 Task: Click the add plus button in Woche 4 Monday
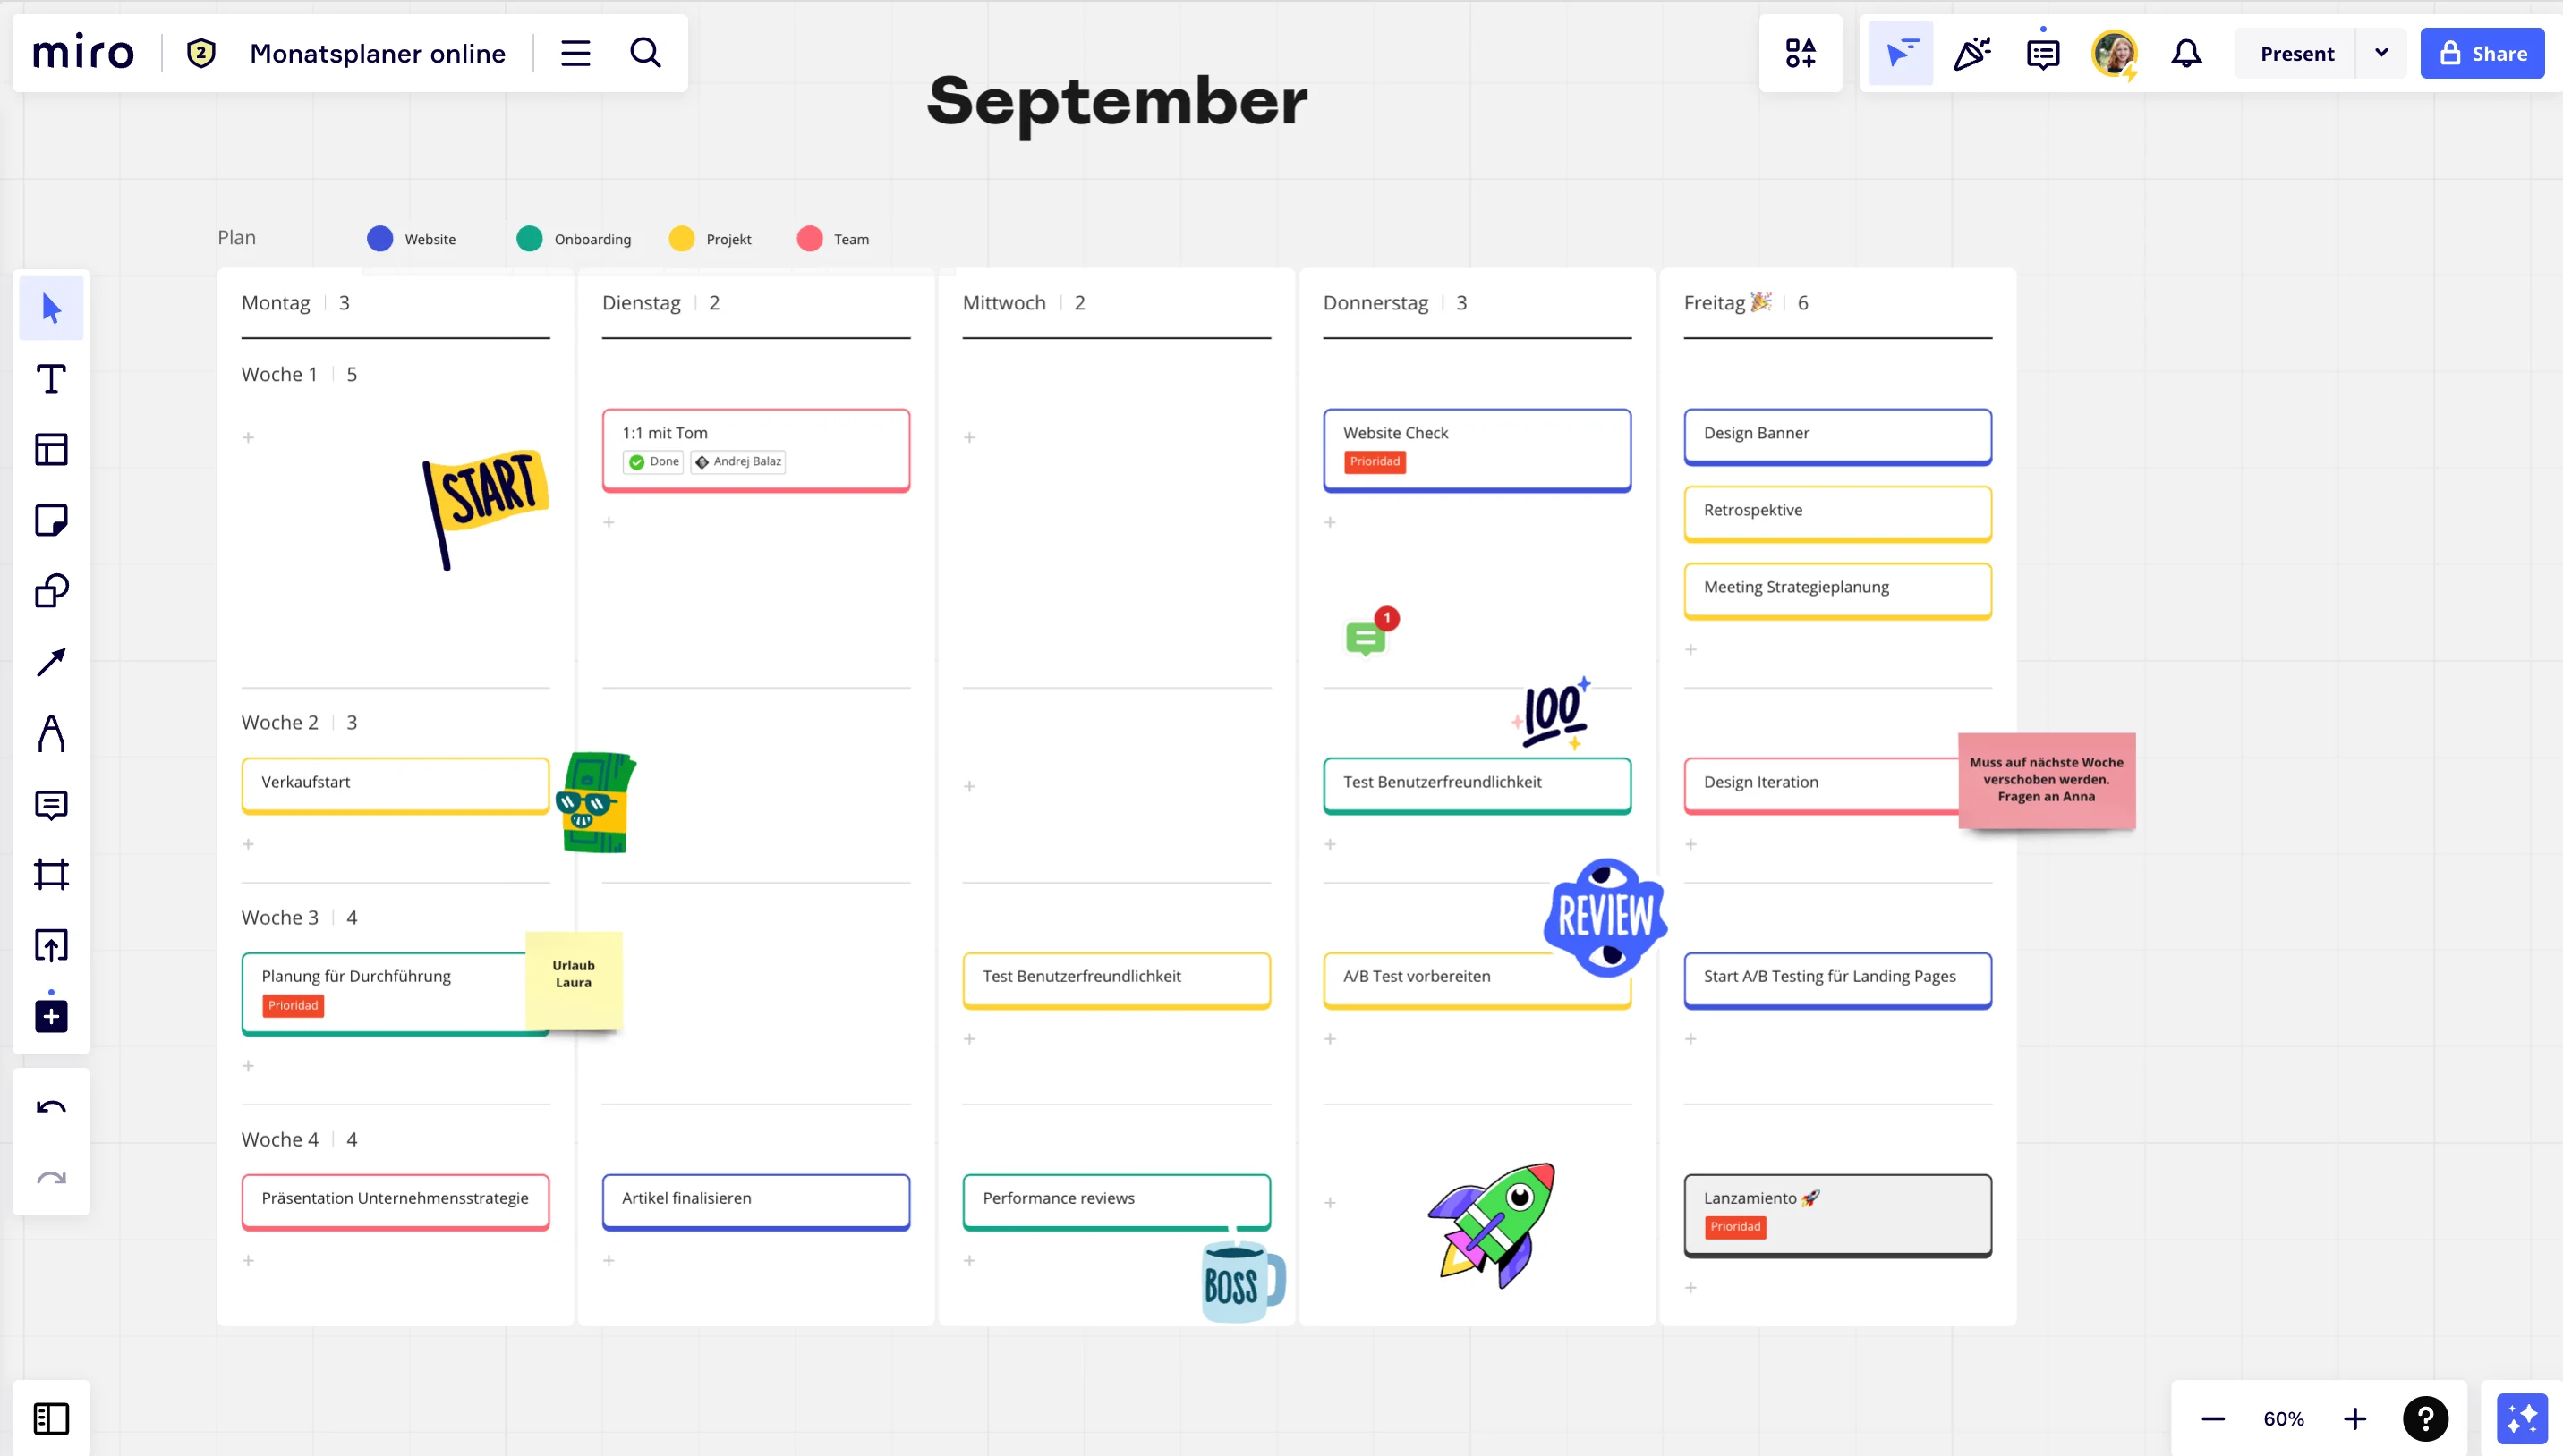[x=248, y=1261]
